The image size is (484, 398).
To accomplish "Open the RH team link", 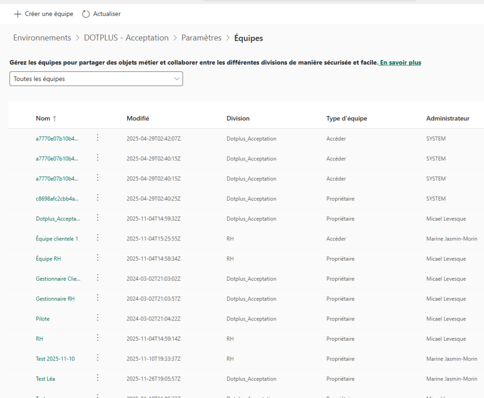I will (x=40, y=339).
